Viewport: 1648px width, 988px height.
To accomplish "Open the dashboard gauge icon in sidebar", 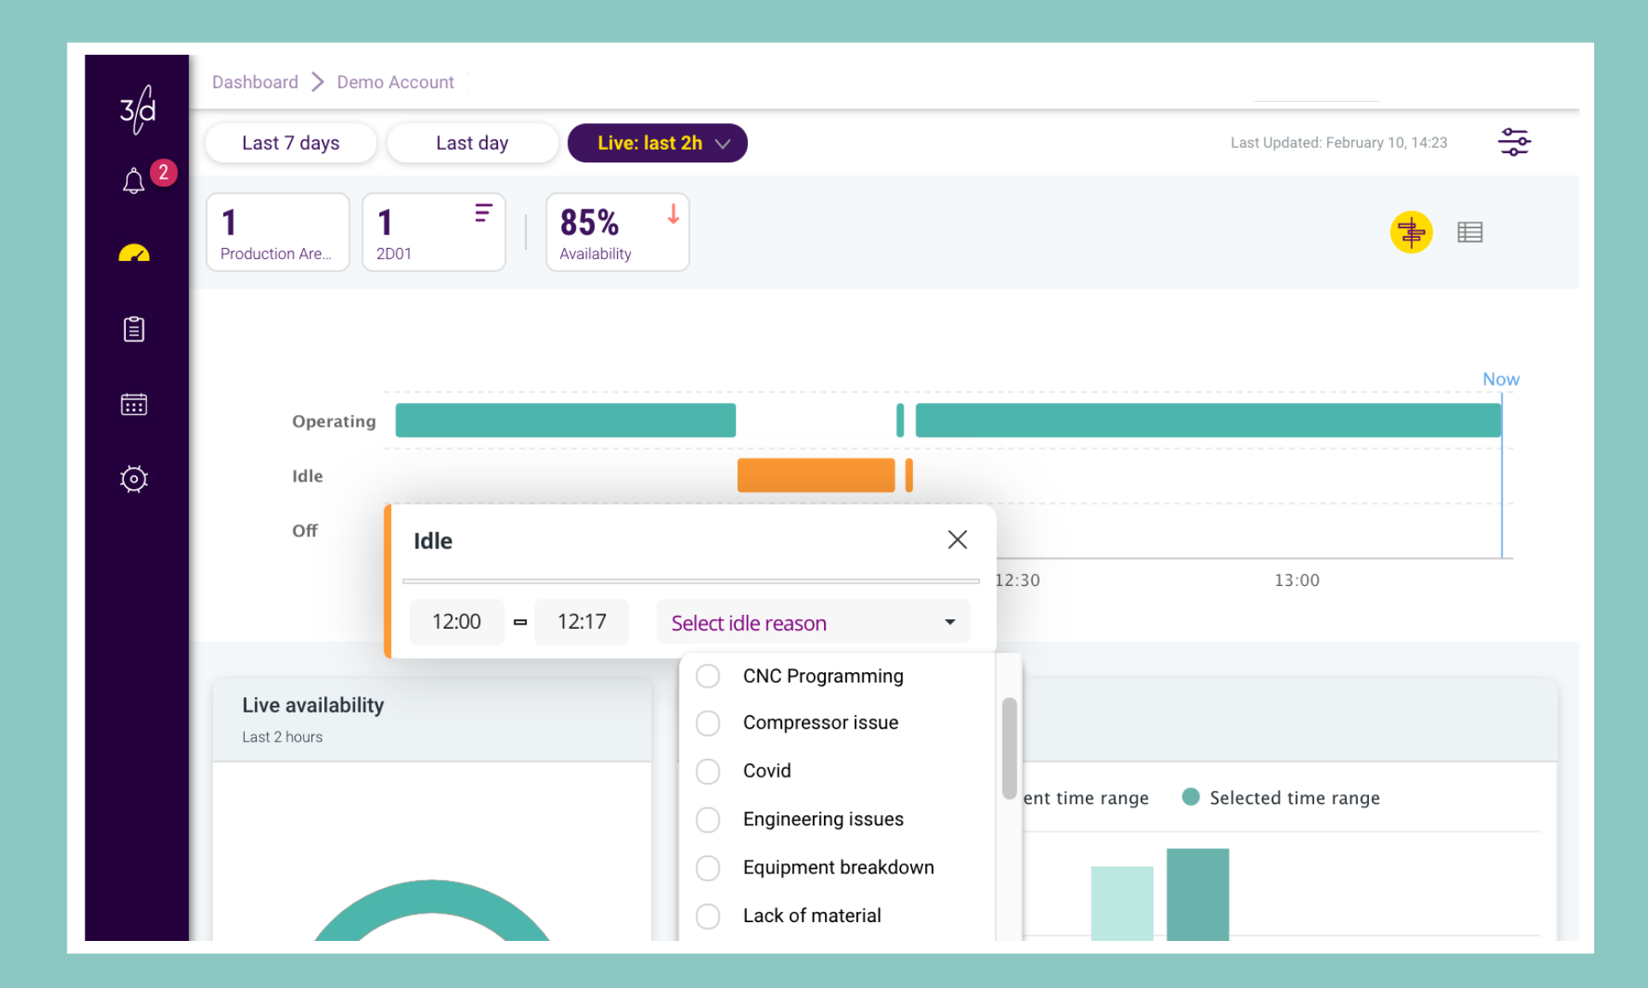I will (134, 253).
